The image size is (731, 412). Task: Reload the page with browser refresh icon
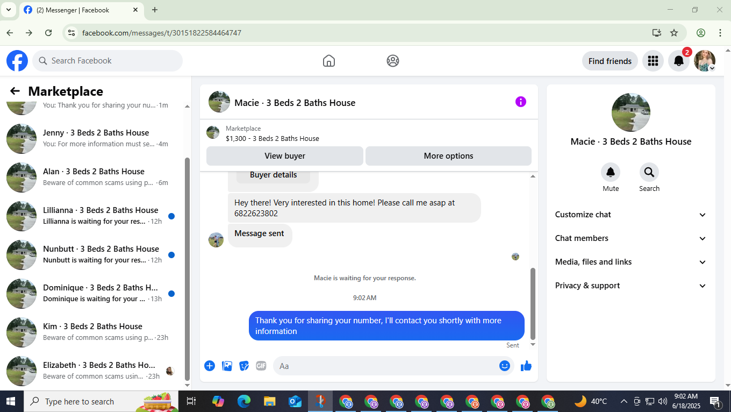point(48,33)
